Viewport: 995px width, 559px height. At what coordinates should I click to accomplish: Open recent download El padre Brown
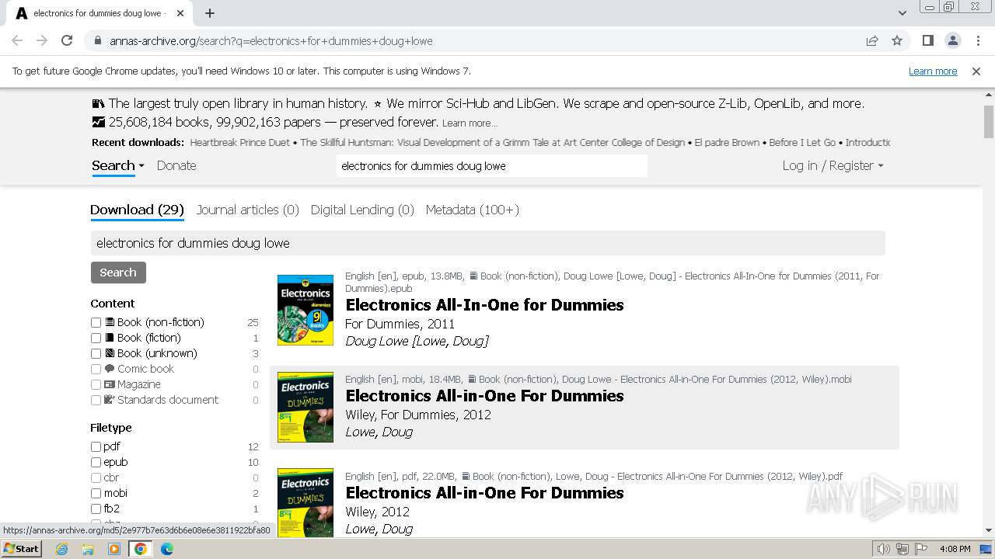pos(728,143)
